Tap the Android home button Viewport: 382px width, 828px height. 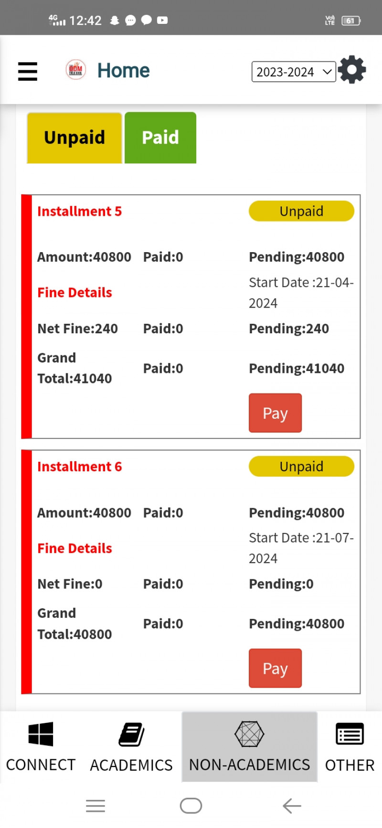pyautogui.click(x=191, y=806)
